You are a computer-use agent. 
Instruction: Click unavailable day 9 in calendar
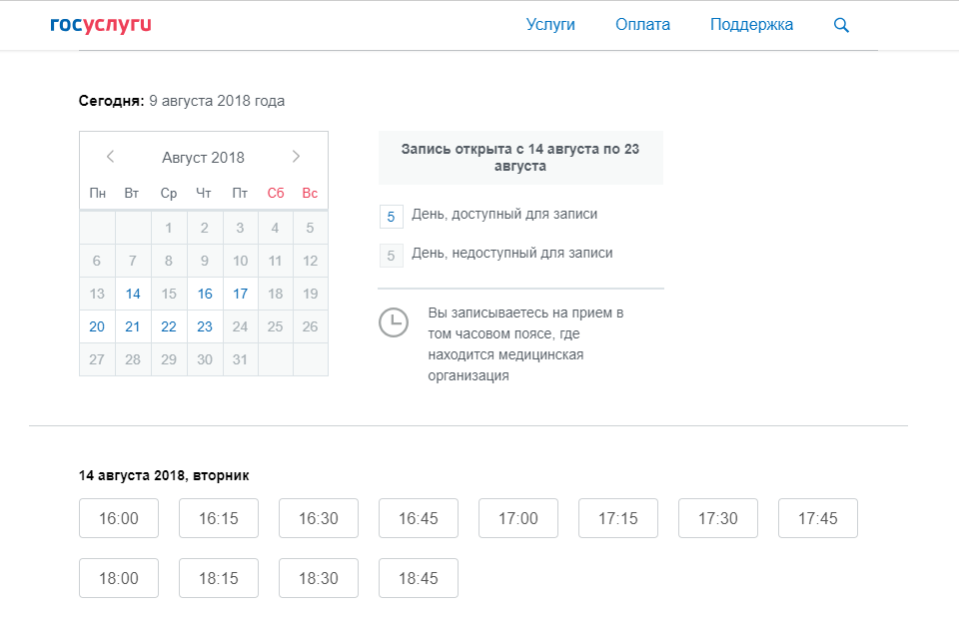(205, 261)
